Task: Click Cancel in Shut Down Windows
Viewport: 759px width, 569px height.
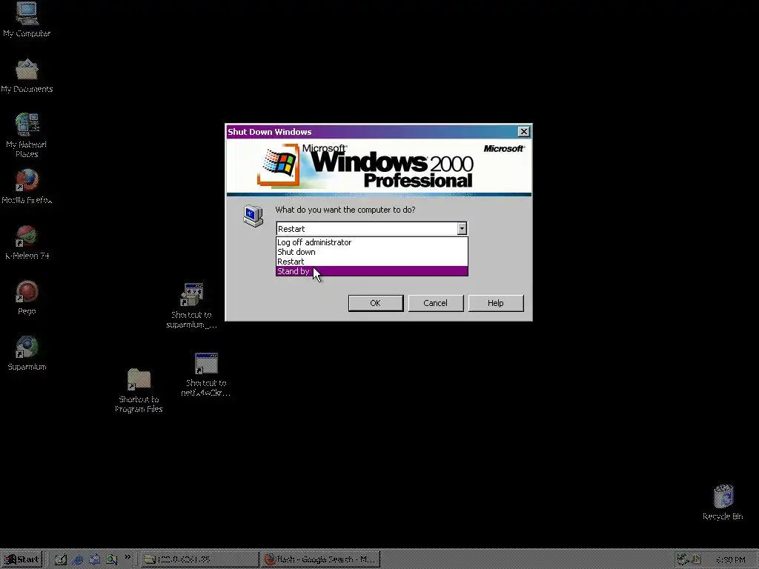Action: (436, 303)
